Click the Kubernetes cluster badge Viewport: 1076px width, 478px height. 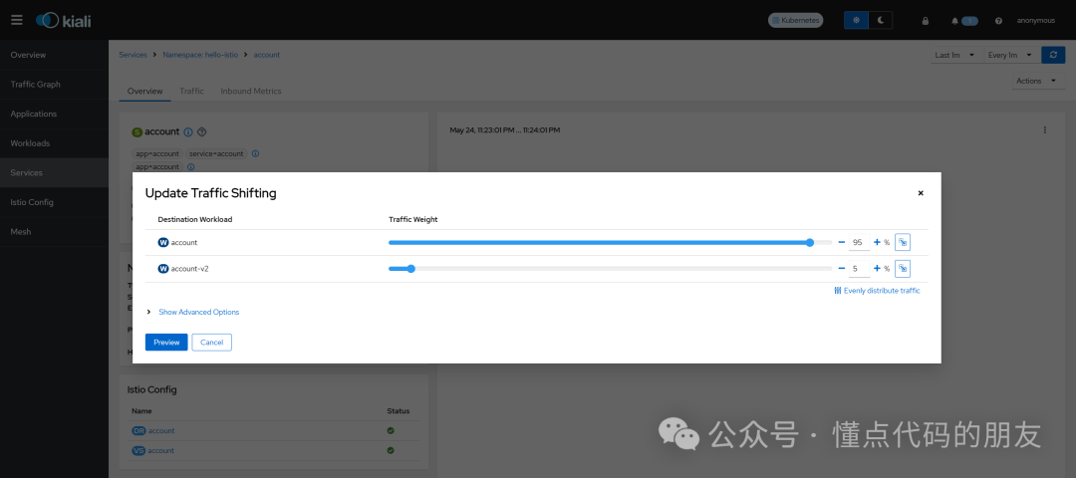click(x=795, y=21)
